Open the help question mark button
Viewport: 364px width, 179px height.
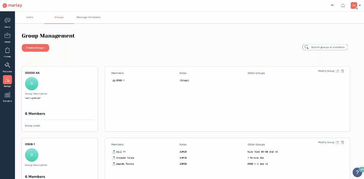tap(357, 172)
